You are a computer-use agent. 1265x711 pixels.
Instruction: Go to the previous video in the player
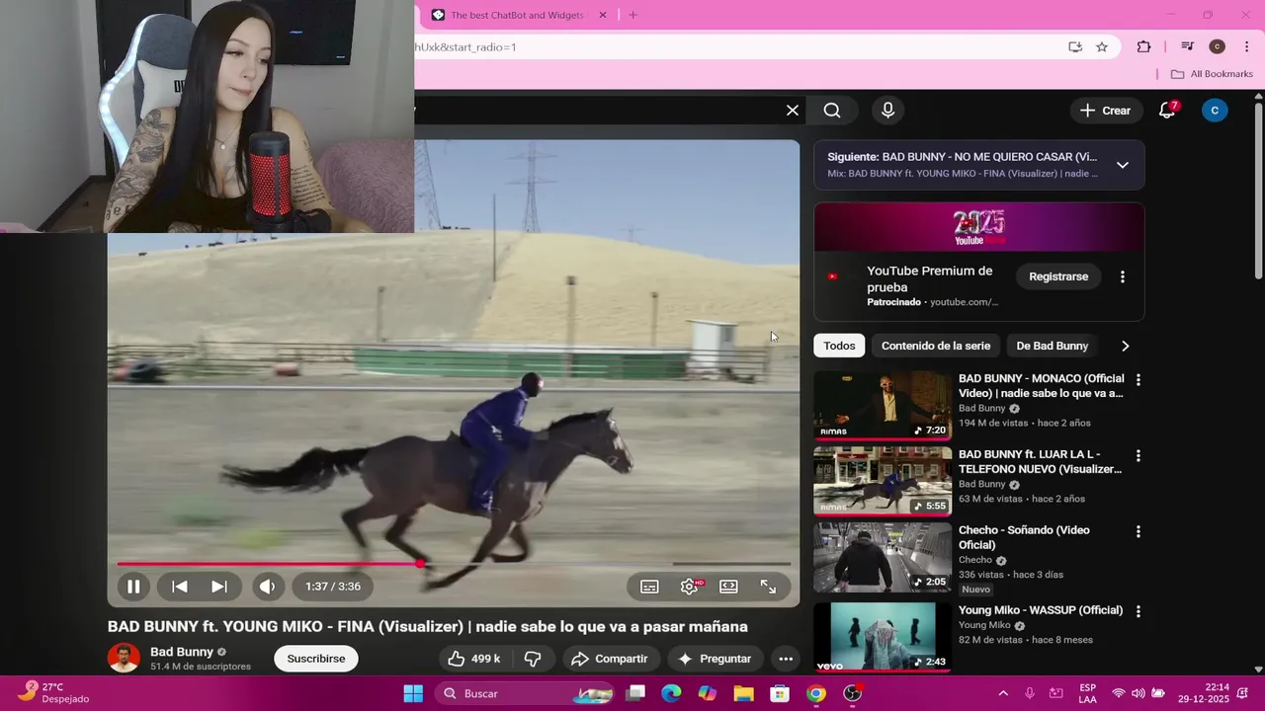(180, 587)
